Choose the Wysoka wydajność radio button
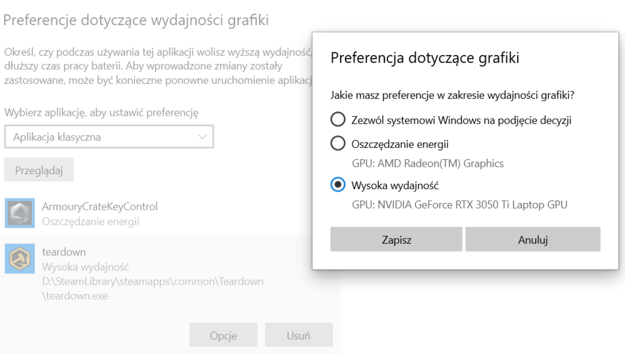 [x=337, y=184]
